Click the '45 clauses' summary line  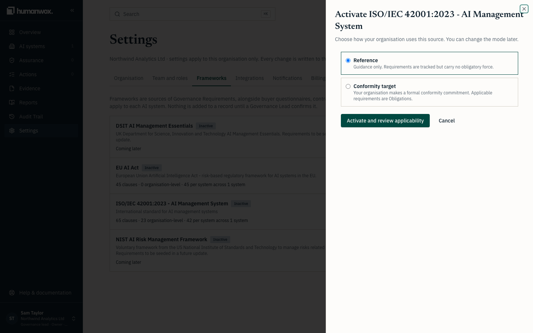pyautogui.click(x=180, y=185)
